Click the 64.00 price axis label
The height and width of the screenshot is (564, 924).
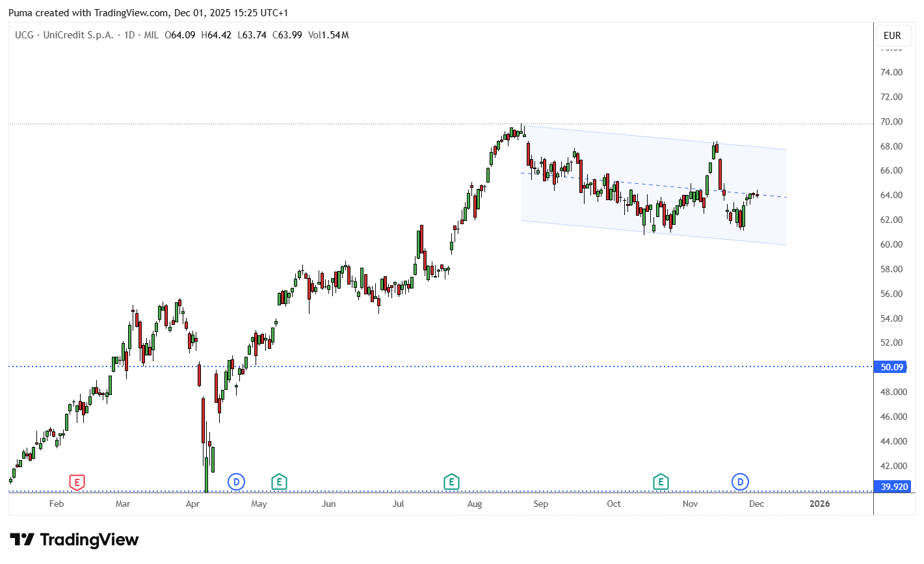[x=891, y=195]
